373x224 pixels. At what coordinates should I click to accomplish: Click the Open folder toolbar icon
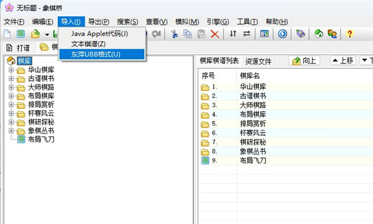tap(35, 34)
